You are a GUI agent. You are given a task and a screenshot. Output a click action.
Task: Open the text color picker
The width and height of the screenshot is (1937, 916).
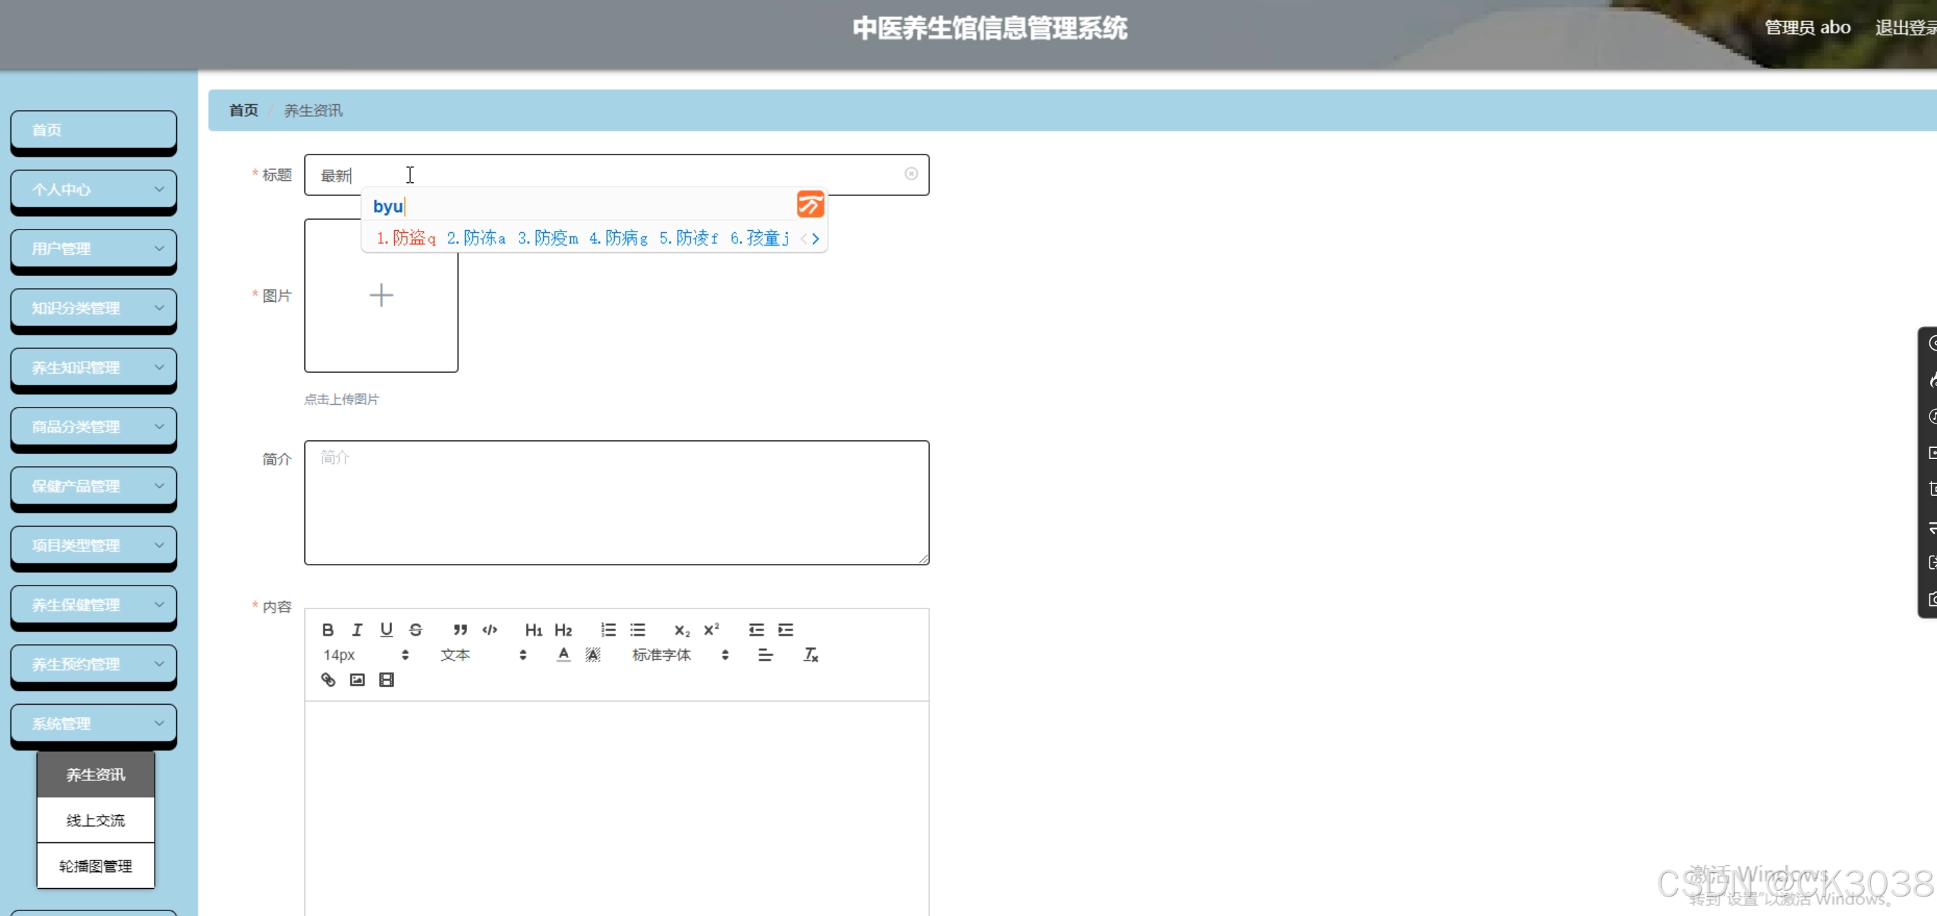coord(563,655)
